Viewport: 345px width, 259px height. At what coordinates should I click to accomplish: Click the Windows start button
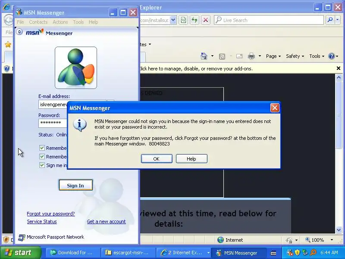[20, 253]
